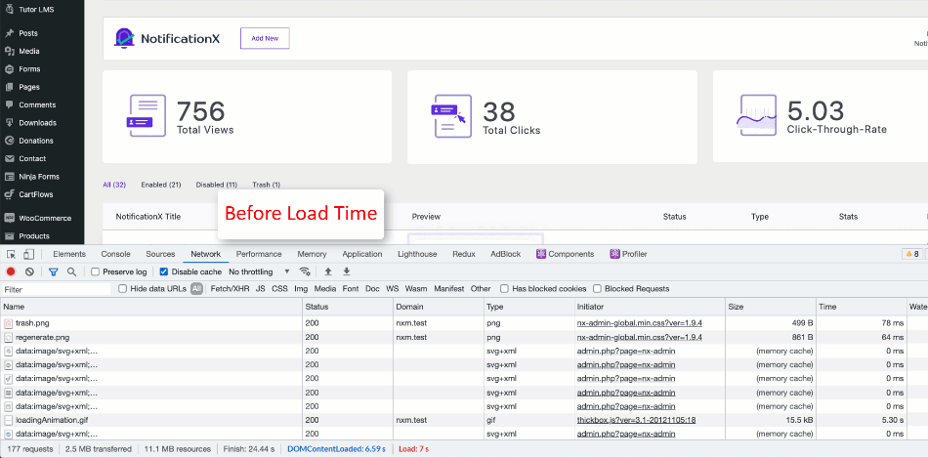Uncheck the Disable cache checkbox
The height and width of the screenshot is (458, 928).
pos(164,271)
